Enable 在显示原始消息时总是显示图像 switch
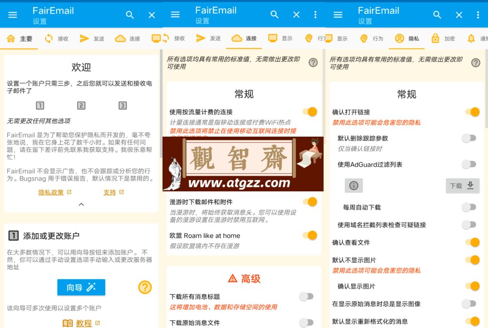Screen dimensions: 488x328 pos(469,303)
